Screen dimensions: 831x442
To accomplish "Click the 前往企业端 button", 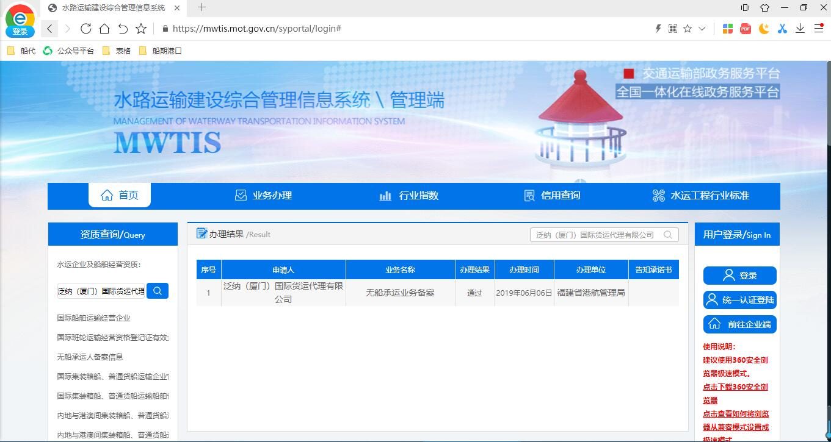I will [740, 324].
